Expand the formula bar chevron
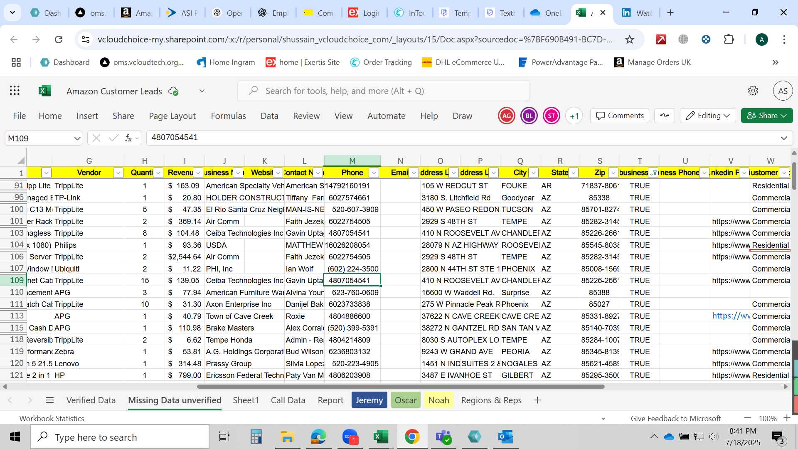The width and height of the screenshot is (798, 449). click(784, 138)
